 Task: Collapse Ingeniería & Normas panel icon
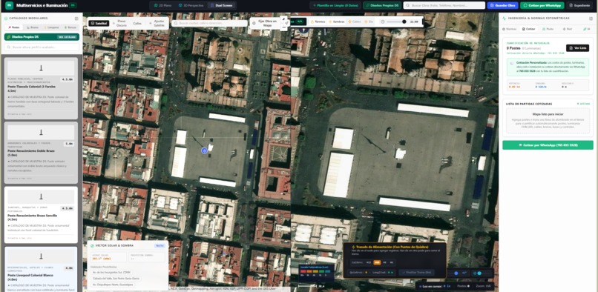coord(591,18)
